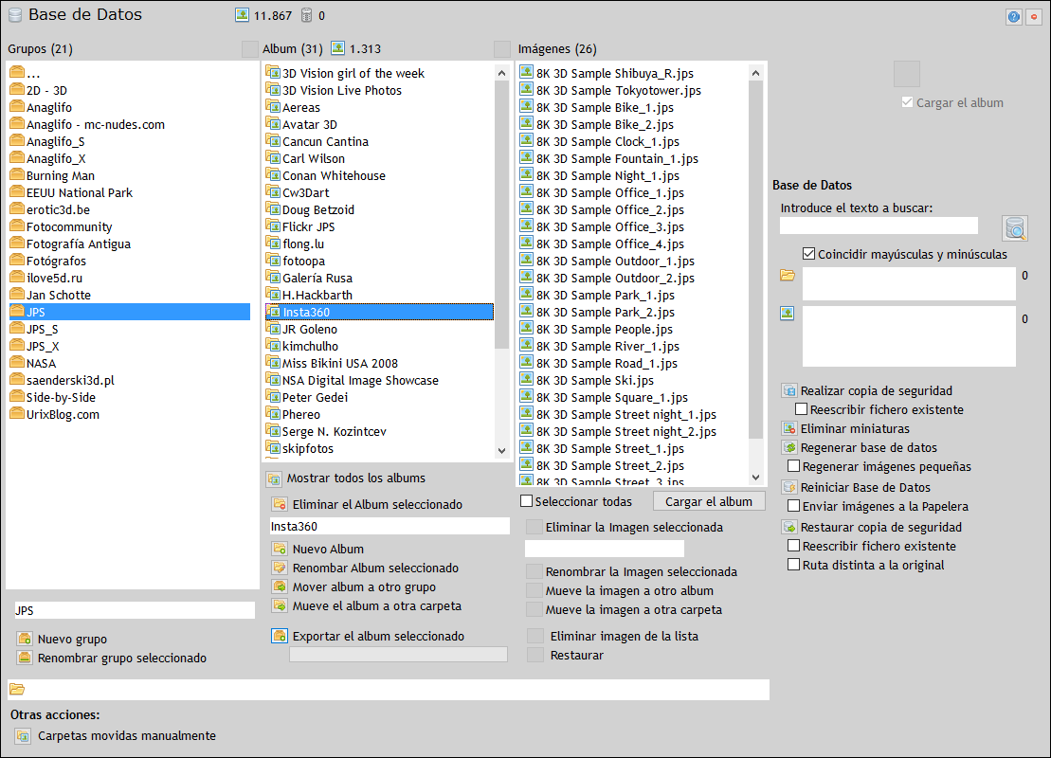The width and height of the screenshot is (1051, 758).
Task: Uncheck Coincidir mayúsculas y minúsculas
Action: click(809, 254)
